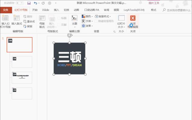The width and height of the screenshot is (192, 120).
Task: Open the 主题 themes gallery
Action: point(75,21)
